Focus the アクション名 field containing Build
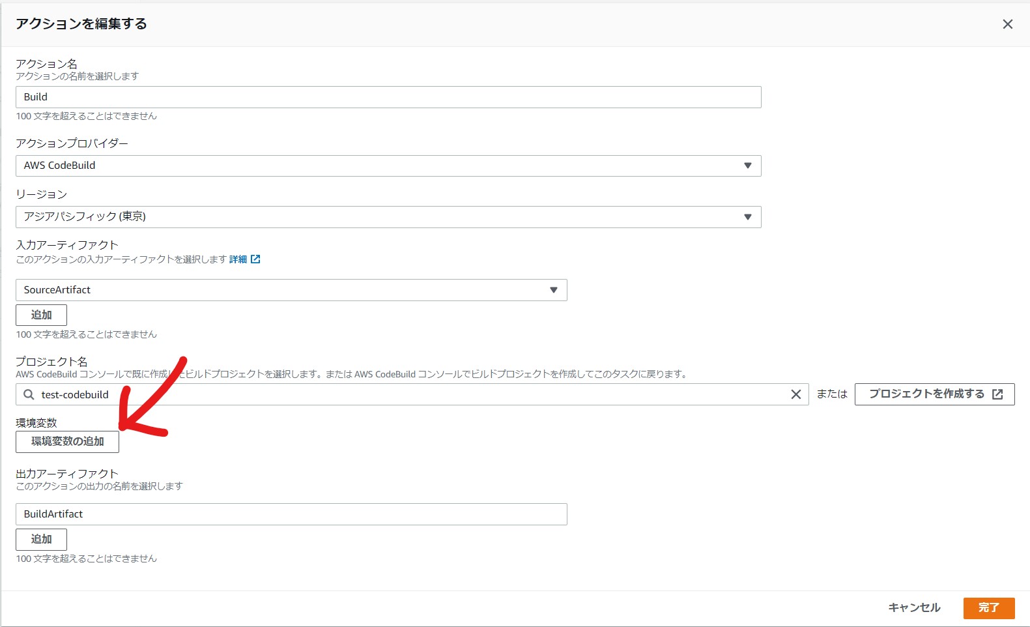The image size is (1030, 627). [388, 97]
